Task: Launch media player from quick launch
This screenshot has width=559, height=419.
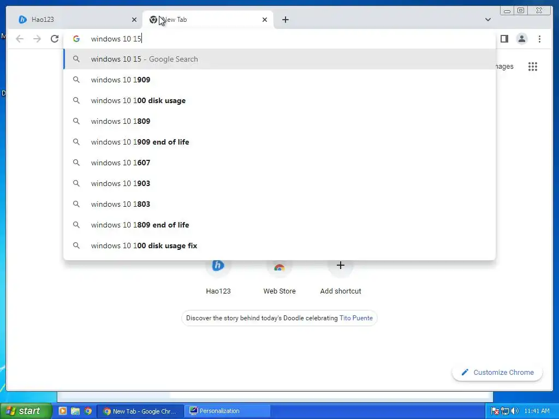Action: tap(62, 411)
